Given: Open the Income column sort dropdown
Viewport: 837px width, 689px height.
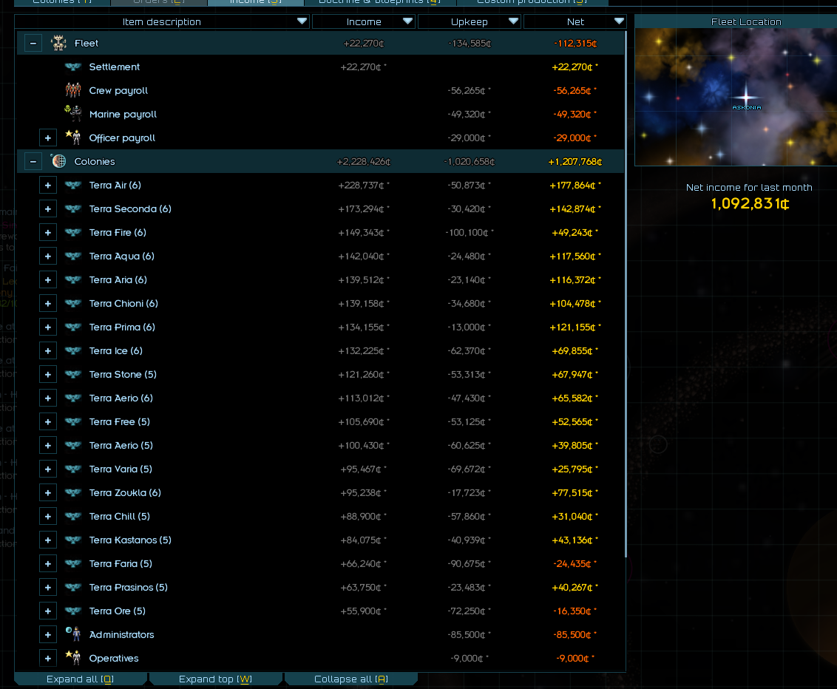Looking at the screenshot, I should [408, 21].
